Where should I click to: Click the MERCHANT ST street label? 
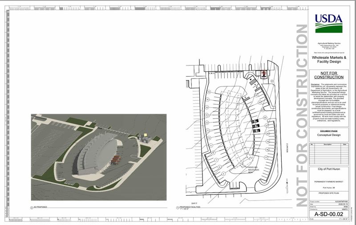coord(287,148)
